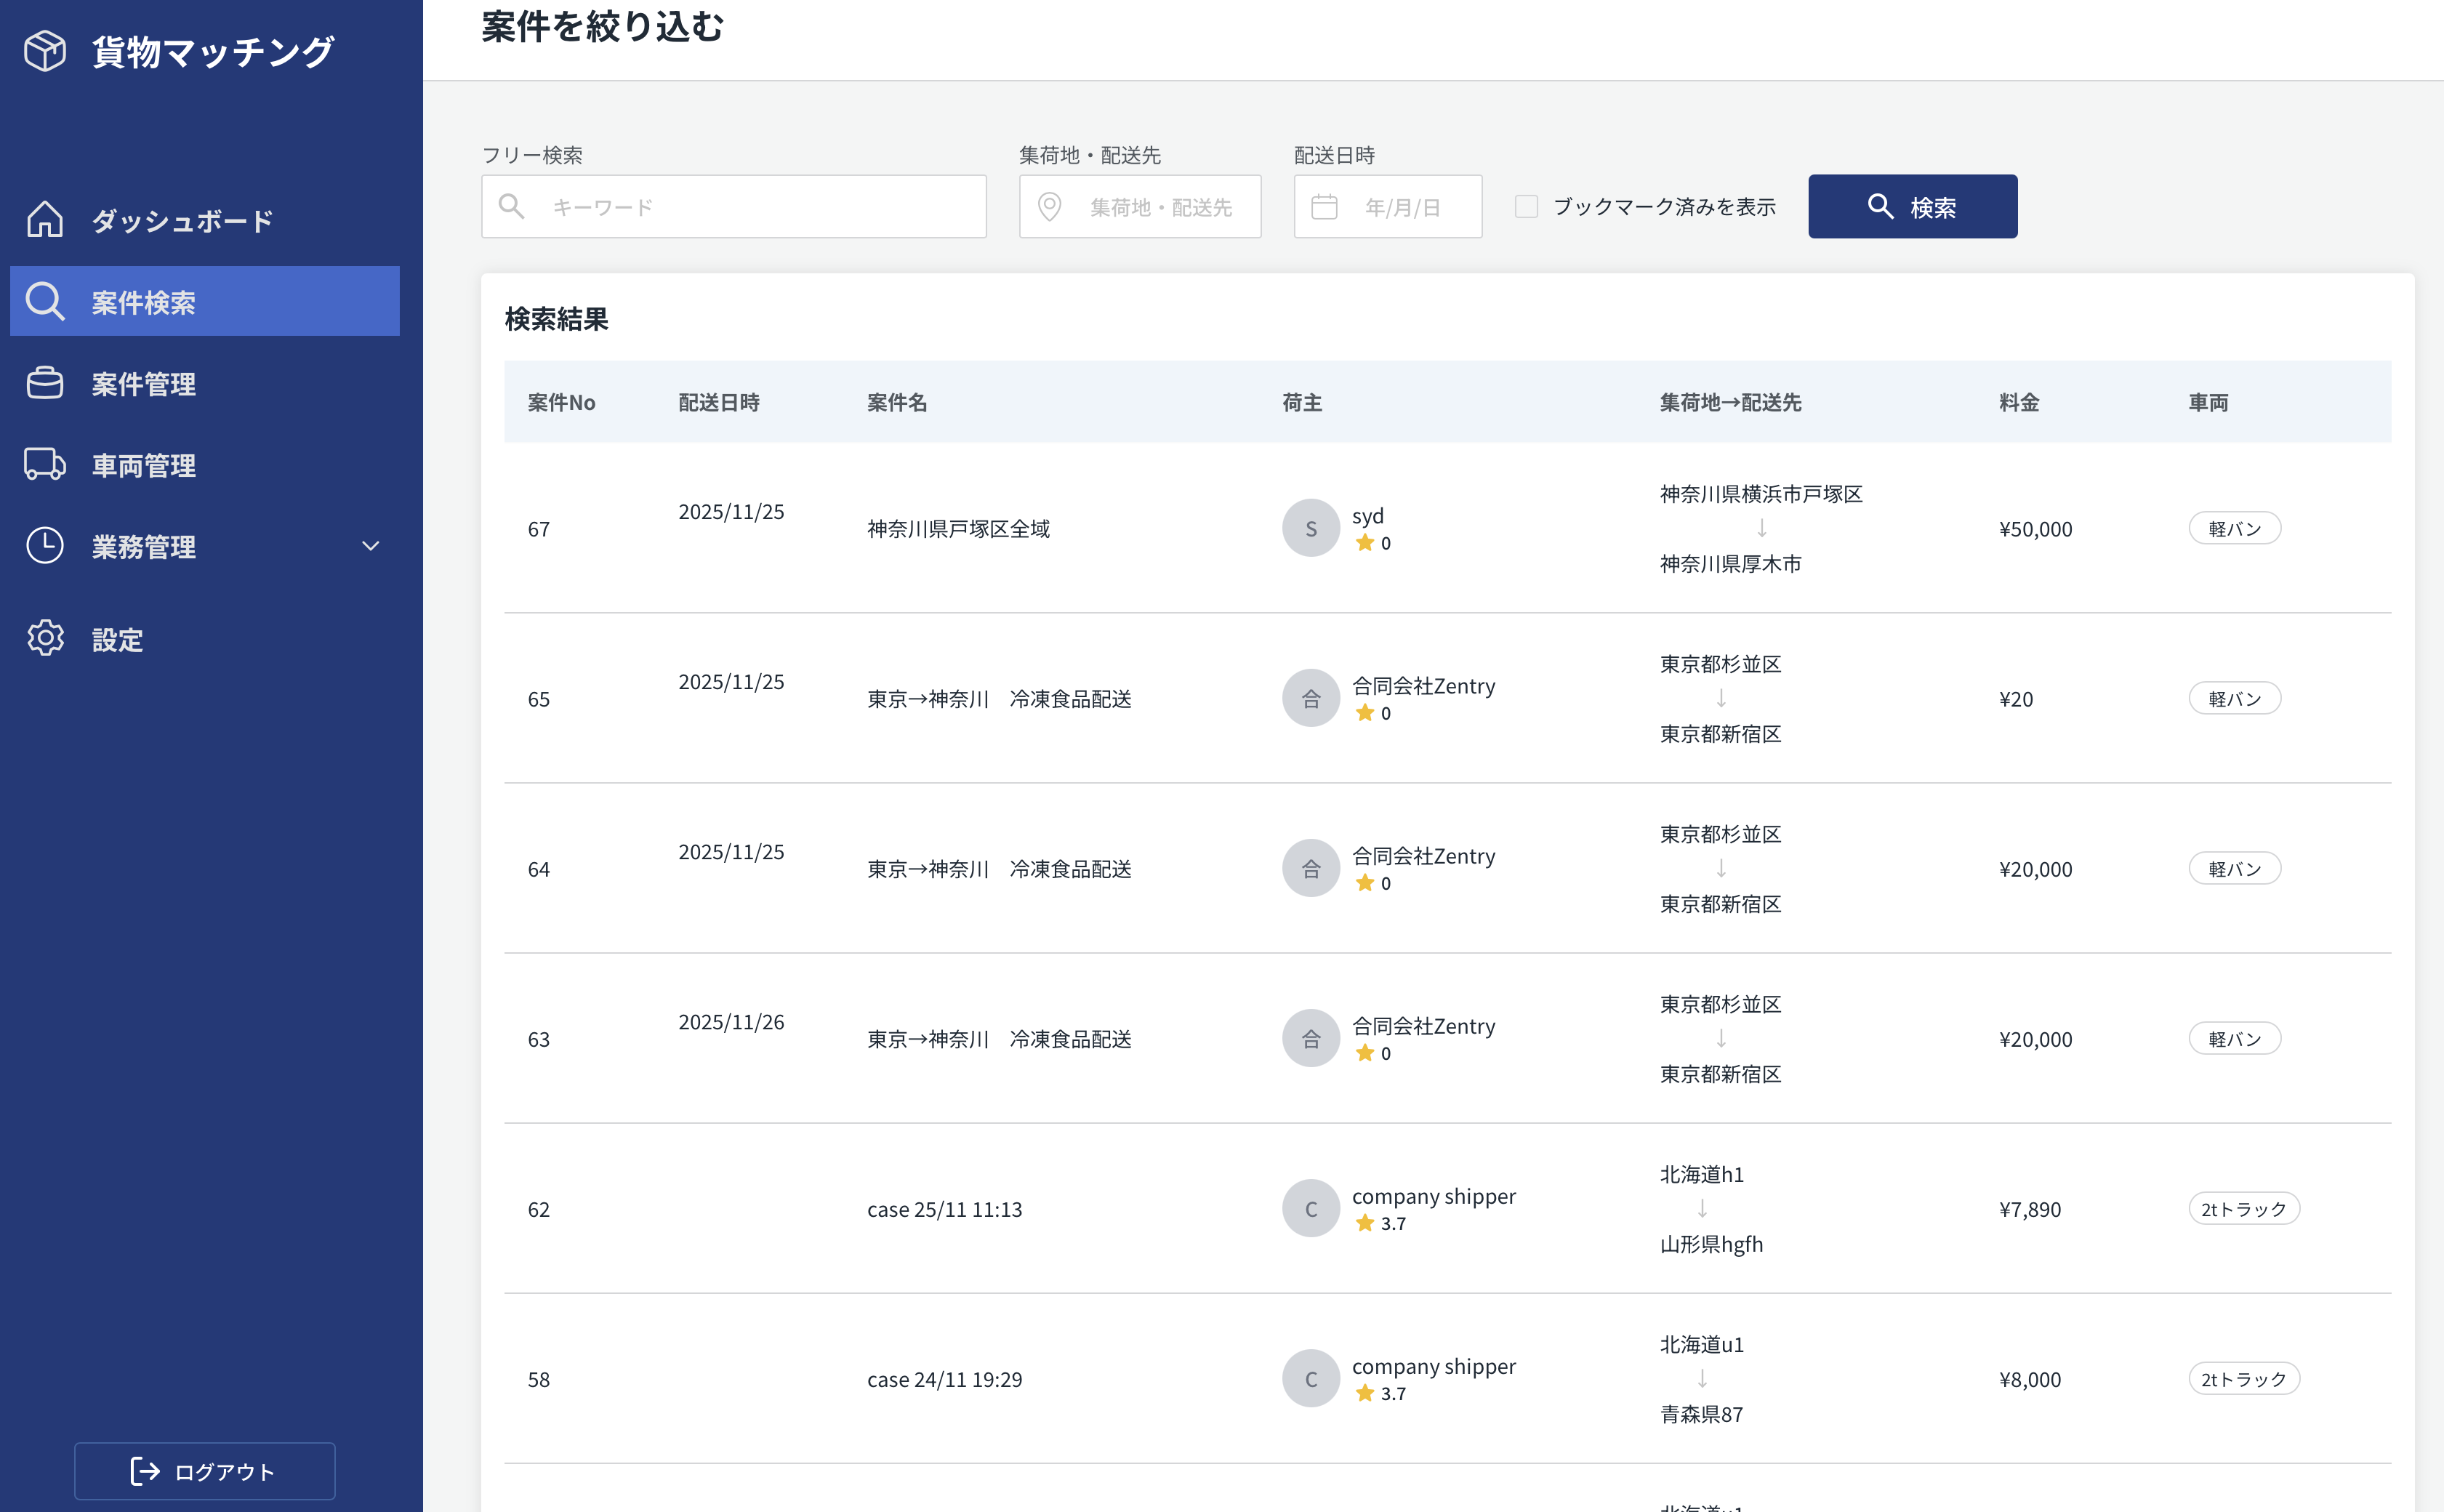Click the syd shipper avatar
The width and height of the screenshot is (2444, 1512).
tap(1310, 528)
